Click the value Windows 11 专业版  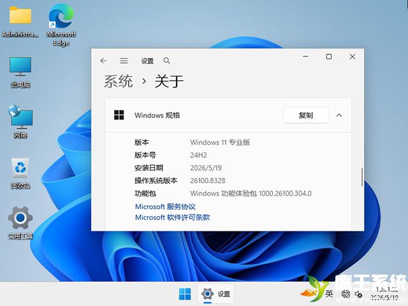pyautogui.click(x=220, y=142)
